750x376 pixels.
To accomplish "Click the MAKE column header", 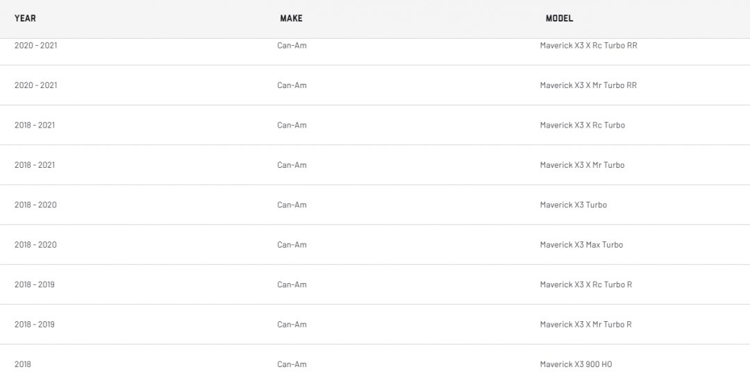I will [x=291, y=18].
